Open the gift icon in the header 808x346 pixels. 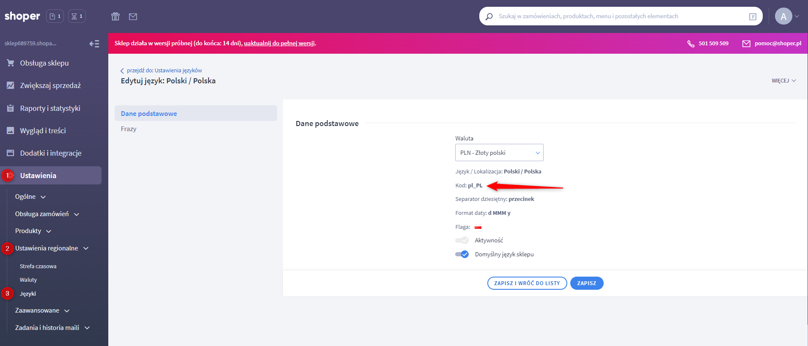[x=115, y=16]
